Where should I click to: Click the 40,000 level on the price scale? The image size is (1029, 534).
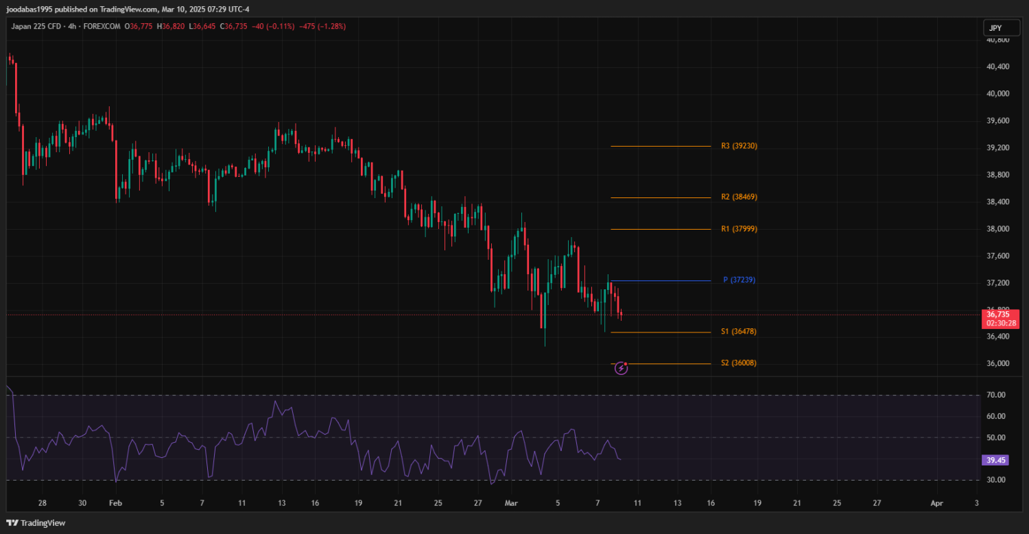(997, 94)
